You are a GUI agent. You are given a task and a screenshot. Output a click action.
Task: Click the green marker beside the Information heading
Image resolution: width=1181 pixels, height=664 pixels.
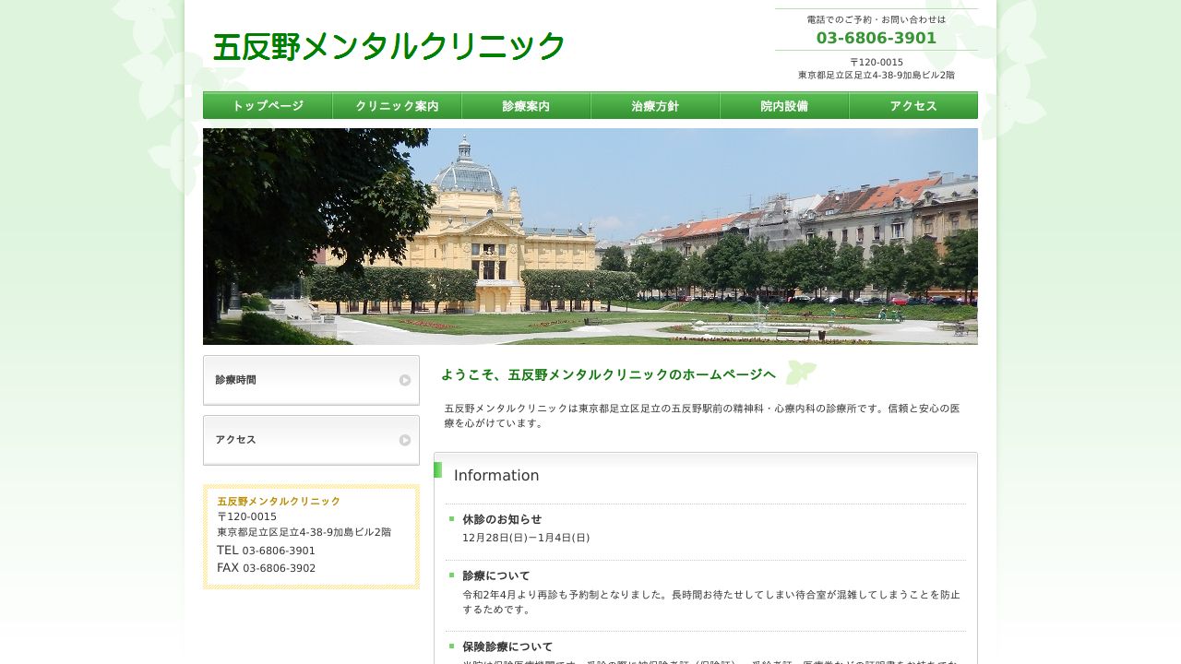pos(438,470)
